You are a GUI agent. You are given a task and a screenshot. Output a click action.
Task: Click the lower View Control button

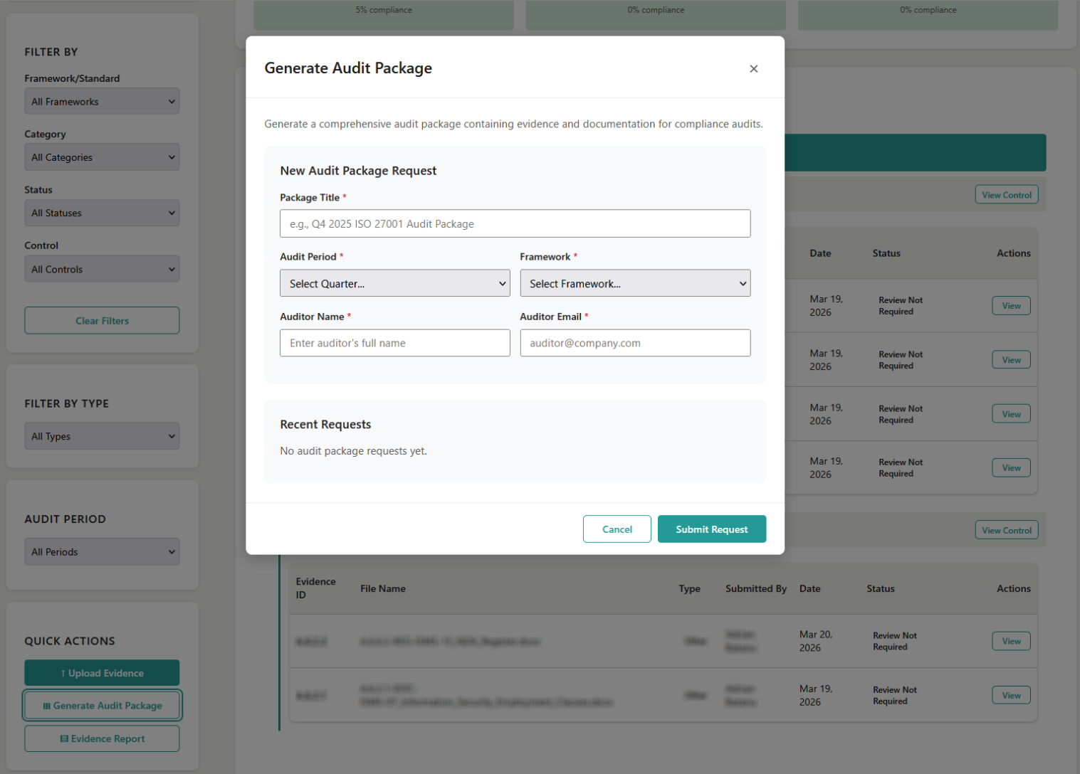pyautogui.click(x=1006, y=530)
